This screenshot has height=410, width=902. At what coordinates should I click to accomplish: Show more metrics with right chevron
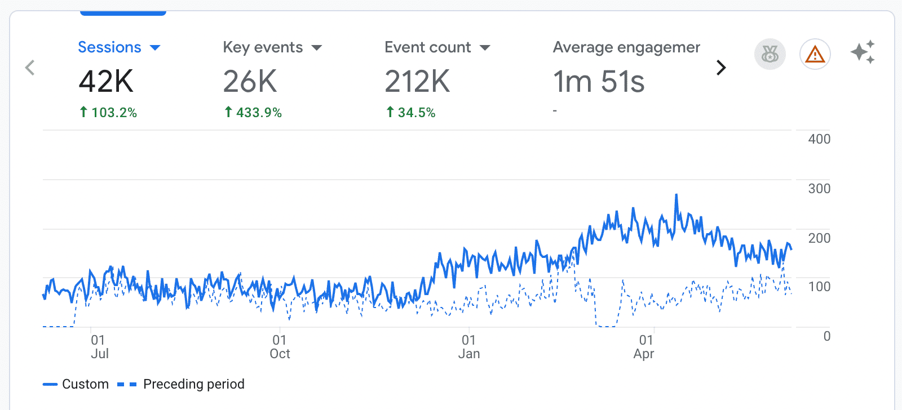720,68
